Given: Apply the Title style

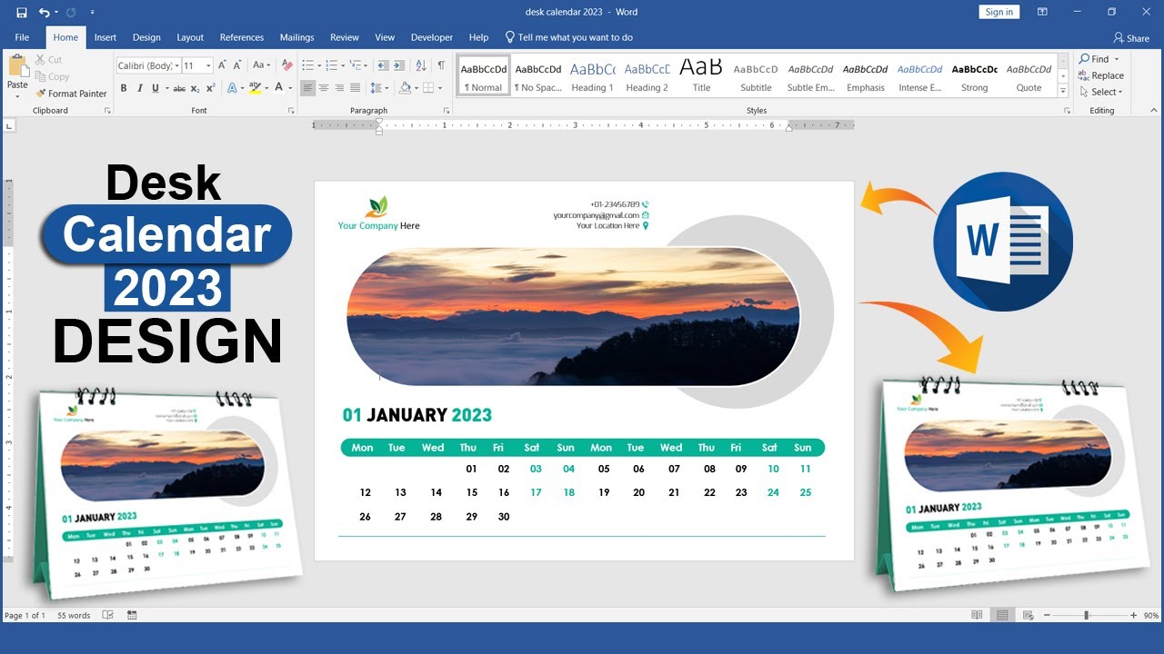Looking at the screenshot, I should point(701,76).
